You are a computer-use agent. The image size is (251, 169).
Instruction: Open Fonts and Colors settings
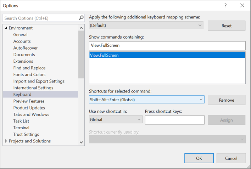29,74
